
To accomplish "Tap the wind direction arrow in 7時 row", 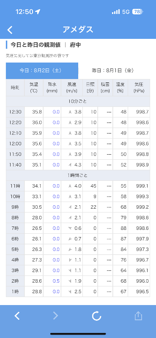I will coord(70,228).
